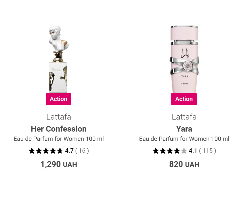The width and height of the screenshot is (251, 206).
Task: Click Yara's Eau de Parfum description
Action: (184, 139)
